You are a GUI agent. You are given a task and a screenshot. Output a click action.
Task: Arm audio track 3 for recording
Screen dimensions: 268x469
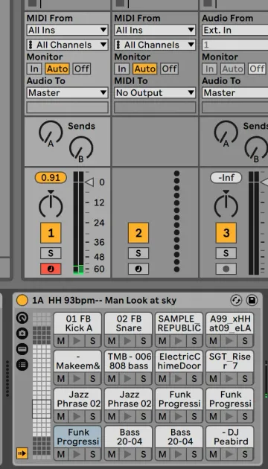pos(226,269)
